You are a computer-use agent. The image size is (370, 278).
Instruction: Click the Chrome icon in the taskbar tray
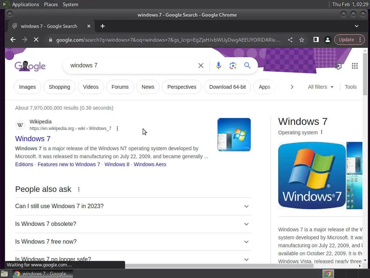(x=328, y=274)
